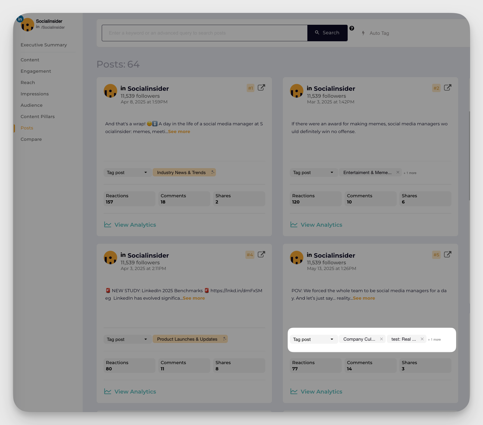Screen dimensions: 483x425
Task: Click the #4 rank badge
Action: pos(250,255)
